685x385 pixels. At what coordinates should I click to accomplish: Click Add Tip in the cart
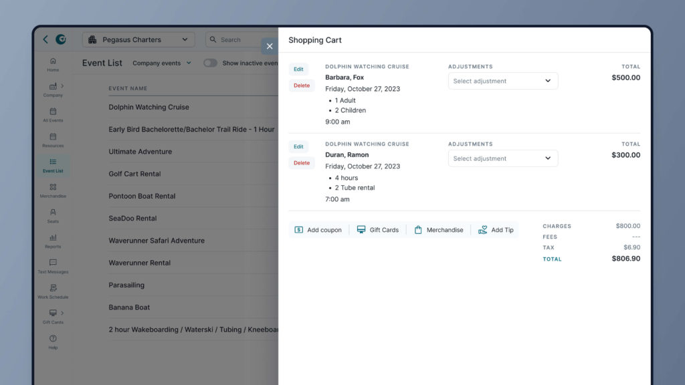[x=496, y=230]
